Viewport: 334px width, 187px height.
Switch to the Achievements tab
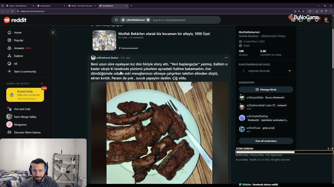51,6
